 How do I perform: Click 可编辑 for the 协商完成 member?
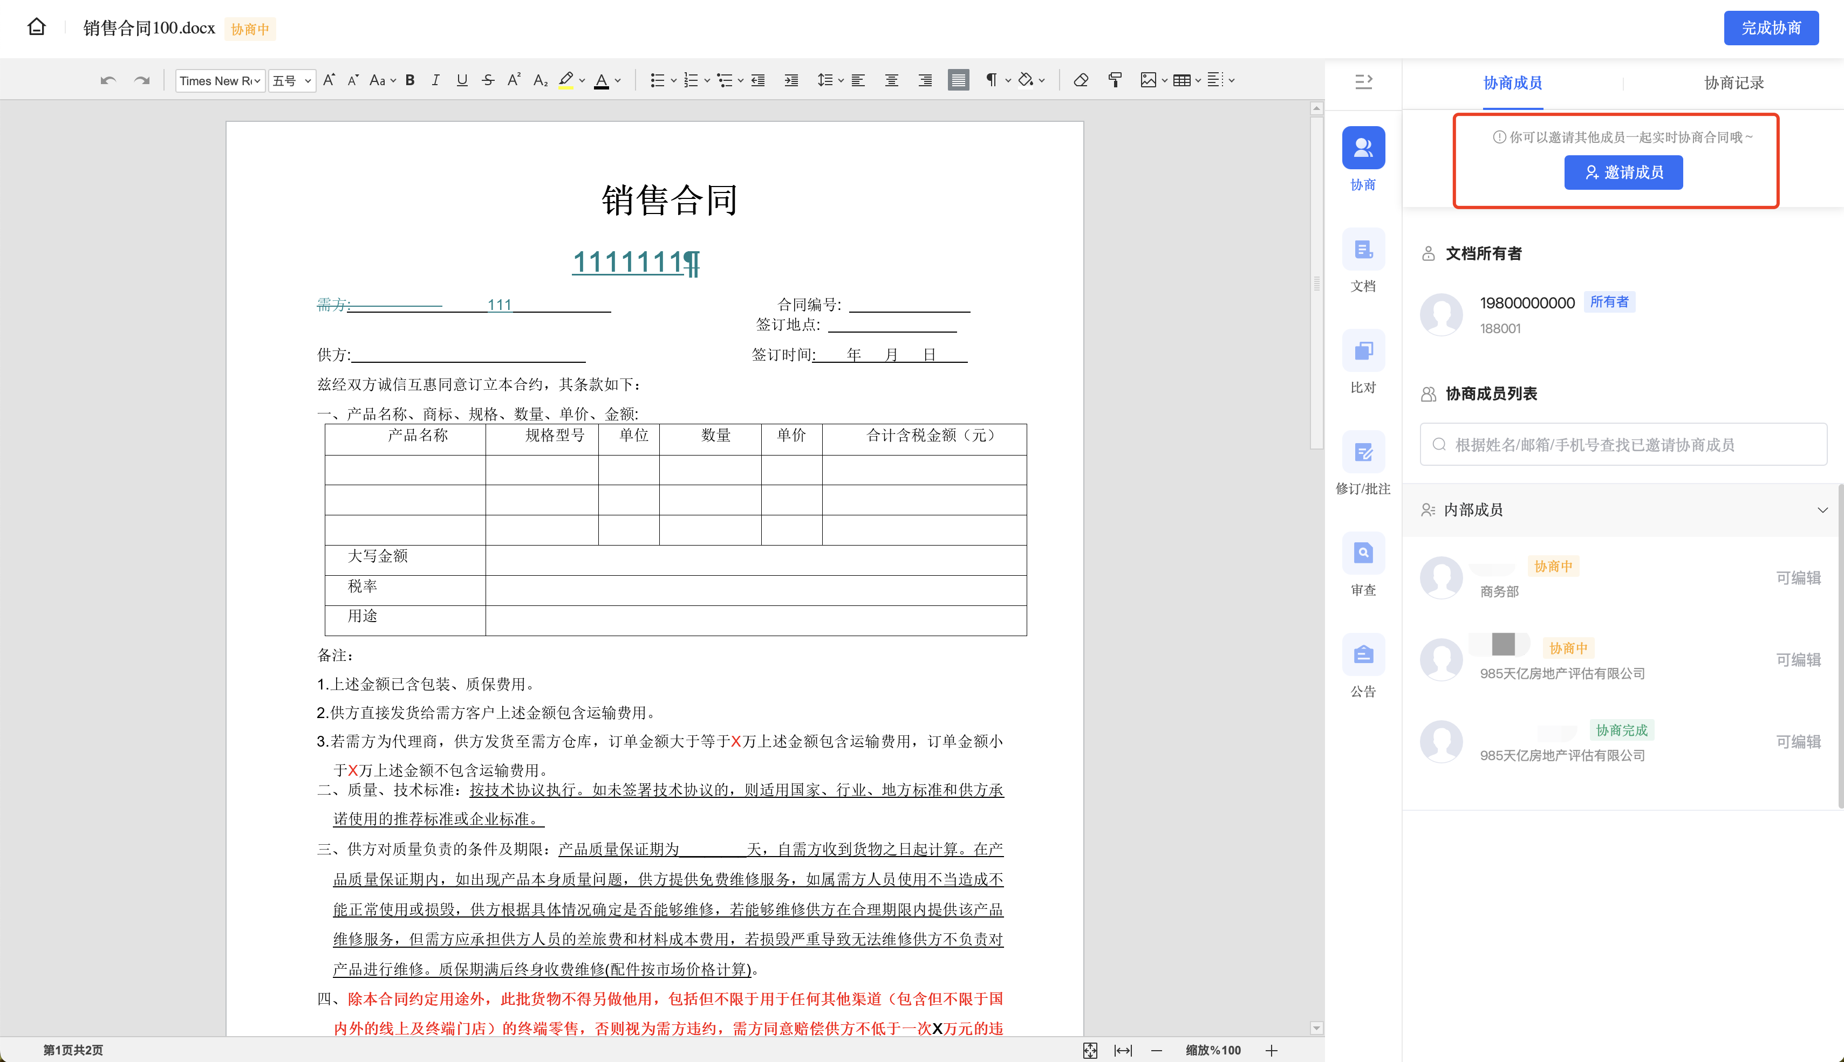(x=1798, y=742)
